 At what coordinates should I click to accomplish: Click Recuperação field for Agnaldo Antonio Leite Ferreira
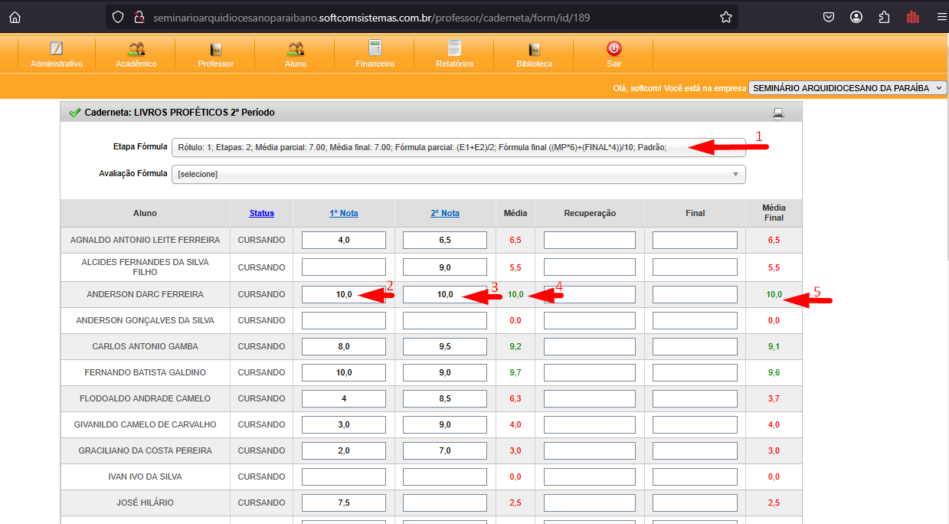click(x=589, y=241)
